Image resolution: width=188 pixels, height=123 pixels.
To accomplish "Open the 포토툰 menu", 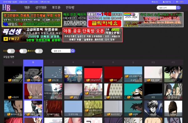I will click(56, 8).
